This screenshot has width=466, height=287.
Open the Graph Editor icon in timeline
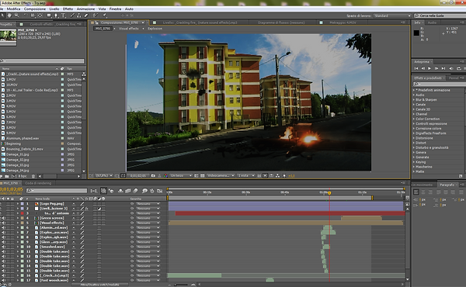pos(159,191)
